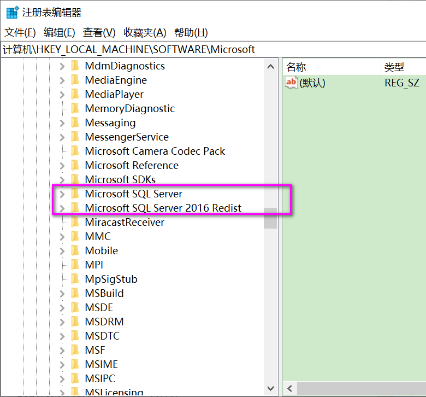Click folder icon of MMC

tap(75, 236)
